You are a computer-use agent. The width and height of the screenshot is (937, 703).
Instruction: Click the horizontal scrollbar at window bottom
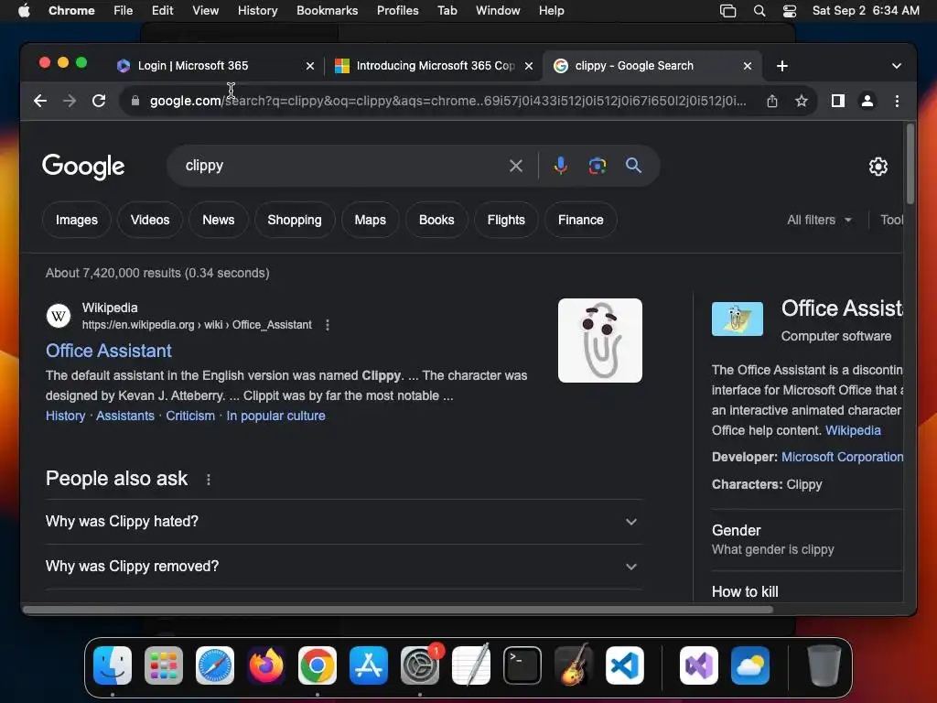click(x=398, y=610)
